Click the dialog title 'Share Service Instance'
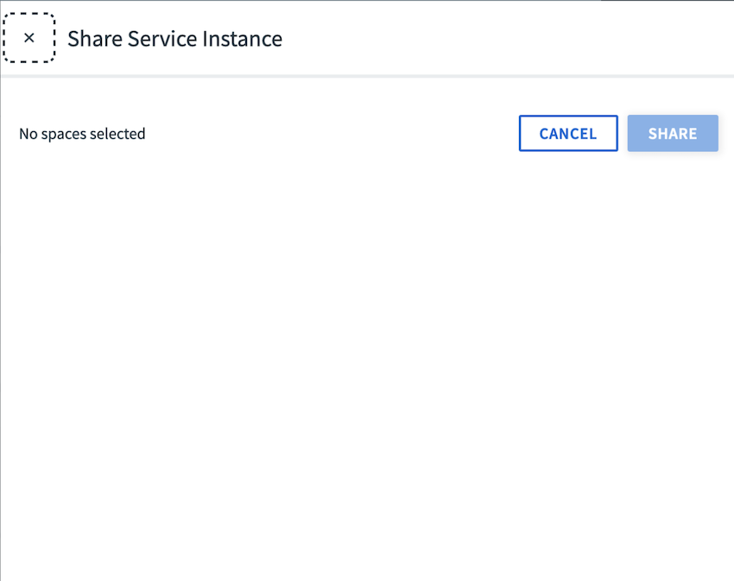 click(174, 39)
